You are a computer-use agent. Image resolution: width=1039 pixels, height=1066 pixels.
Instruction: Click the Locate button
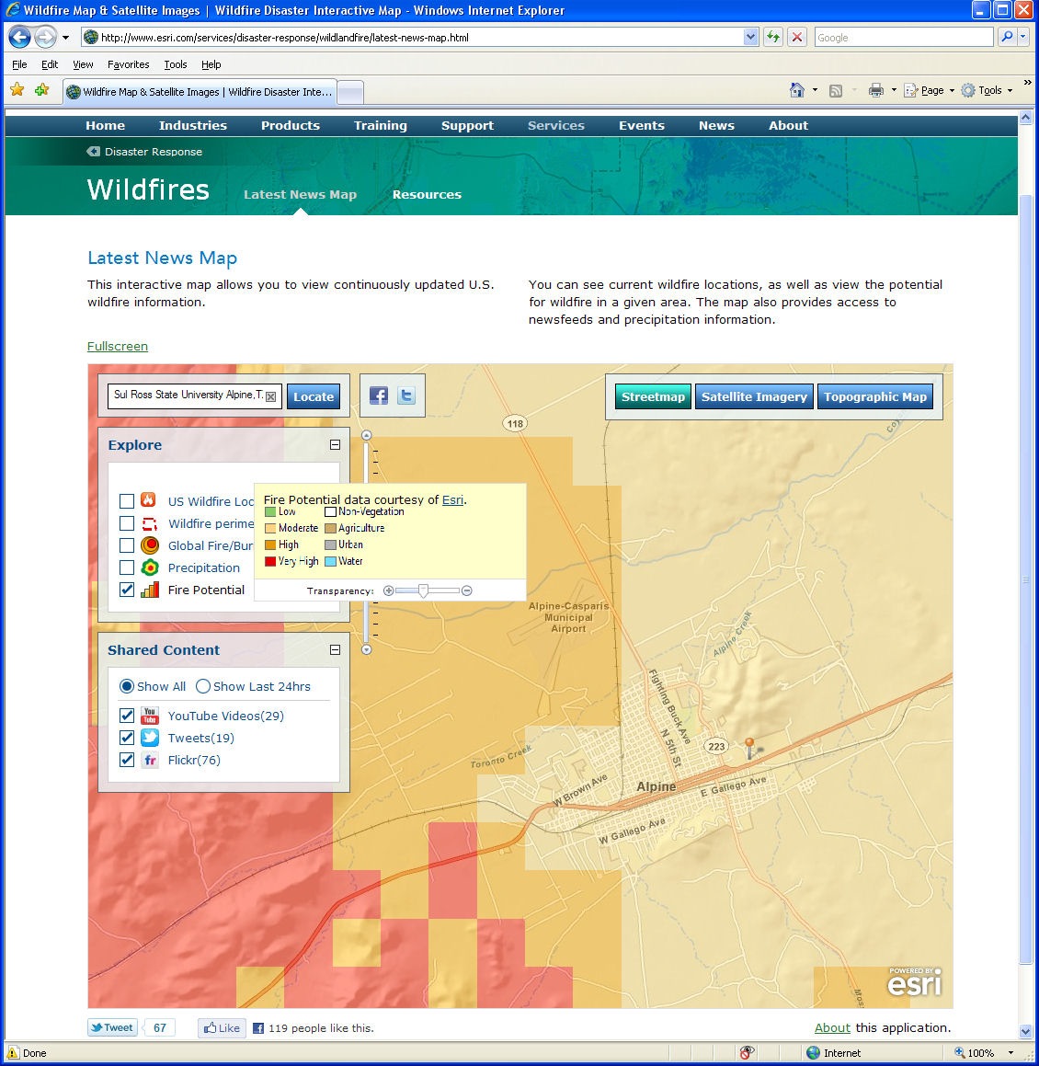[314, 396]
